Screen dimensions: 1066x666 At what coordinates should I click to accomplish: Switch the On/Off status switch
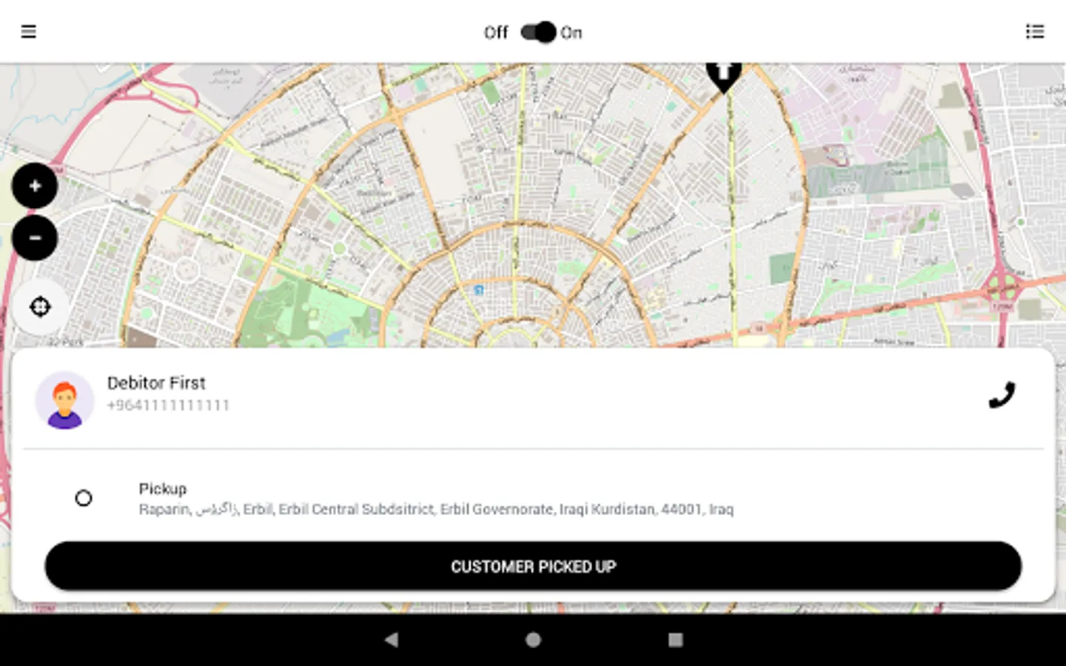click(534, 33)
